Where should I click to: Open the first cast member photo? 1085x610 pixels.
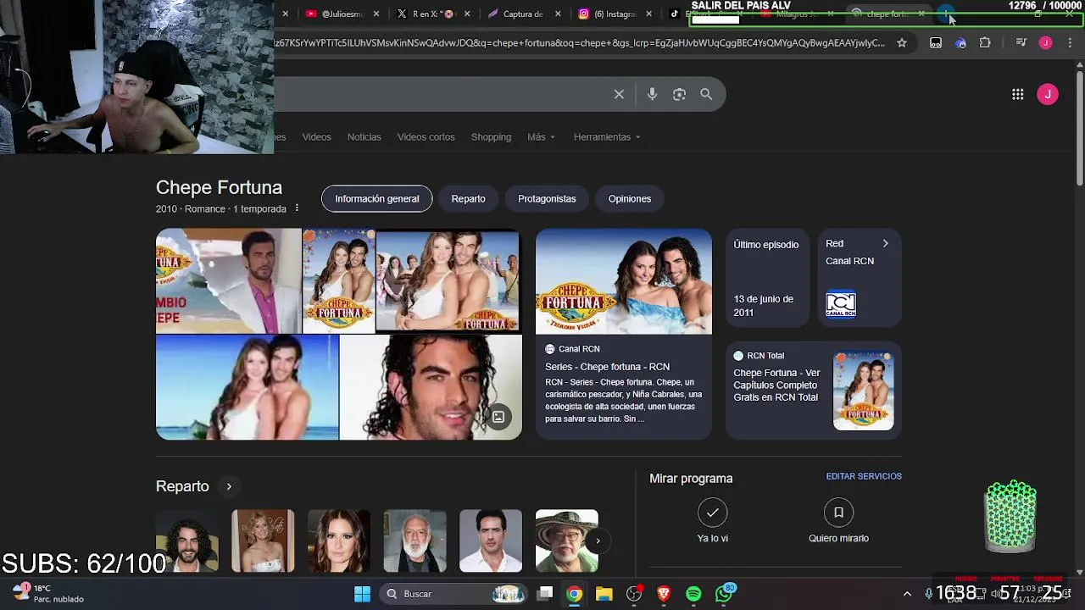tap(187, 541)
